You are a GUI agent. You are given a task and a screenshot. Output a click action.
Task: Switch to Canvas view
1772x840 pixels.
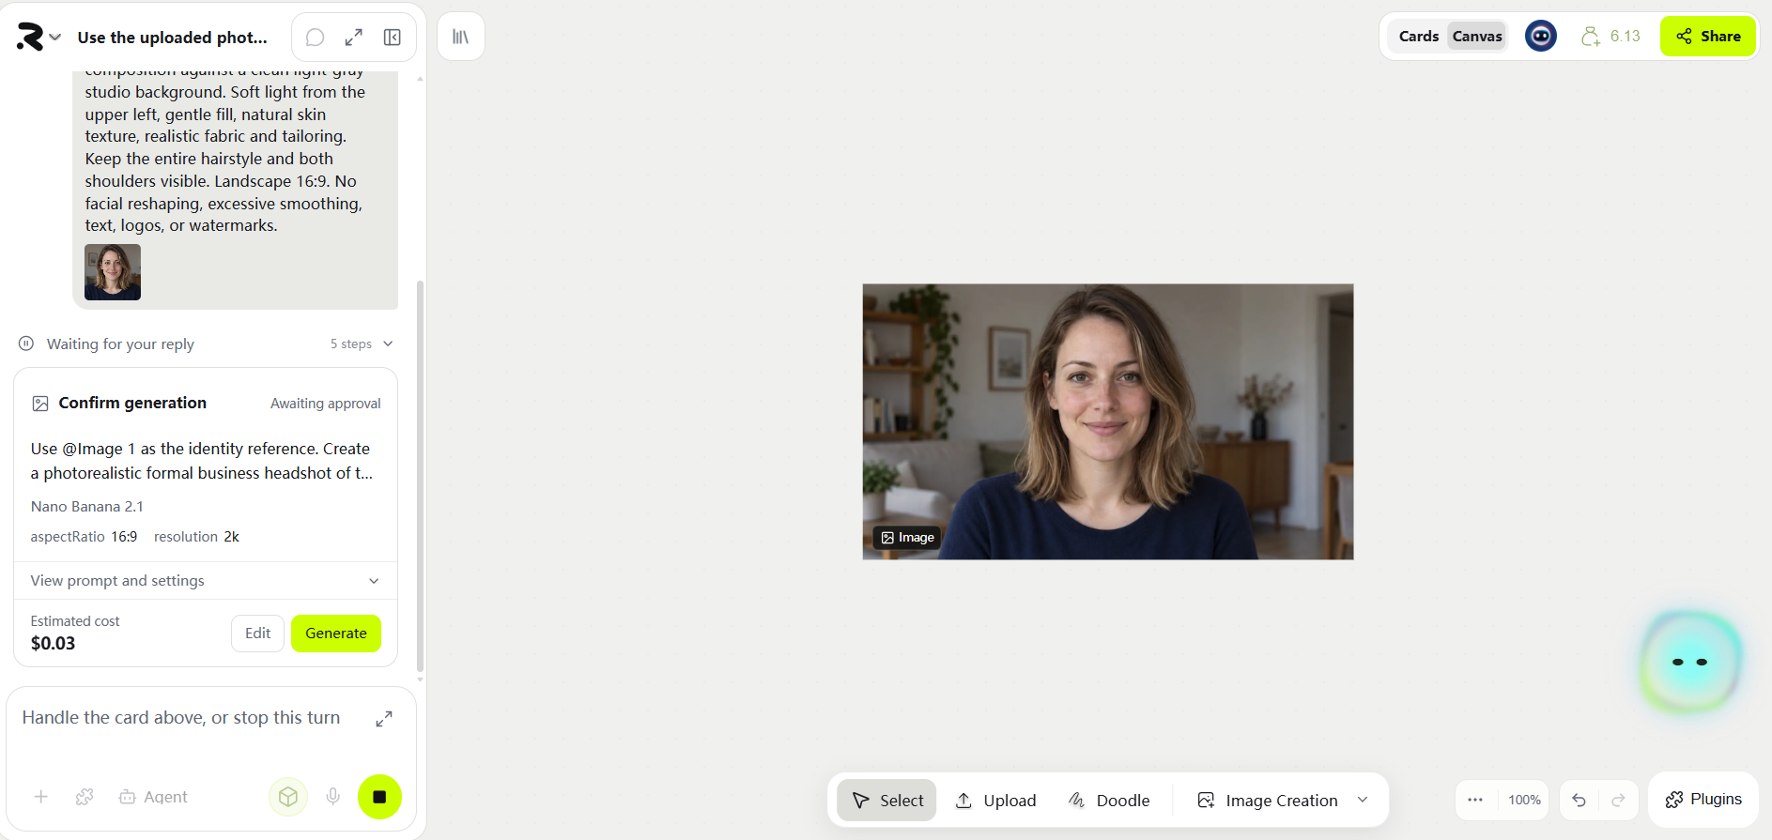click(1477, 37)
